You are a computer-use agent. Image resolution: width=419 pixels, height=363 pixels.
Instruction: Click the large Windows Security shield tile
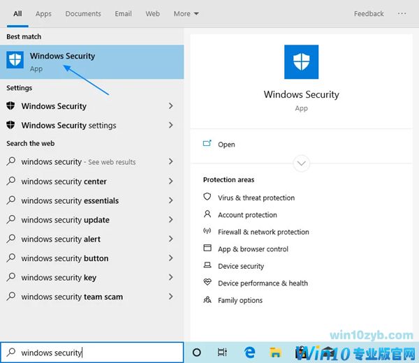301,61
